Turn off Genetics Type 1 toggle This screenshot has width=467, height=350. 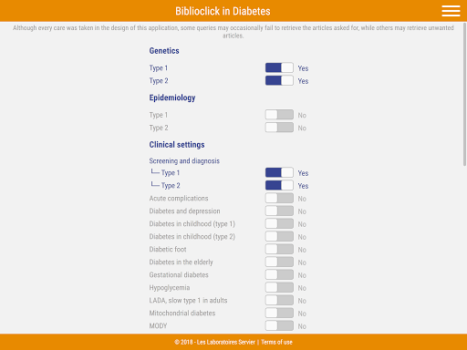(279, 67)
